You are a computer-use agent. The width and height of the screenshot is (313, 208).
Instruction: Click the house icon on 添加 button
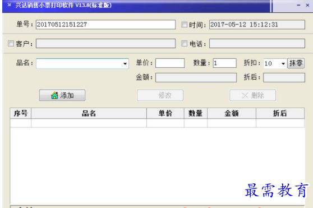click(54, 95)
